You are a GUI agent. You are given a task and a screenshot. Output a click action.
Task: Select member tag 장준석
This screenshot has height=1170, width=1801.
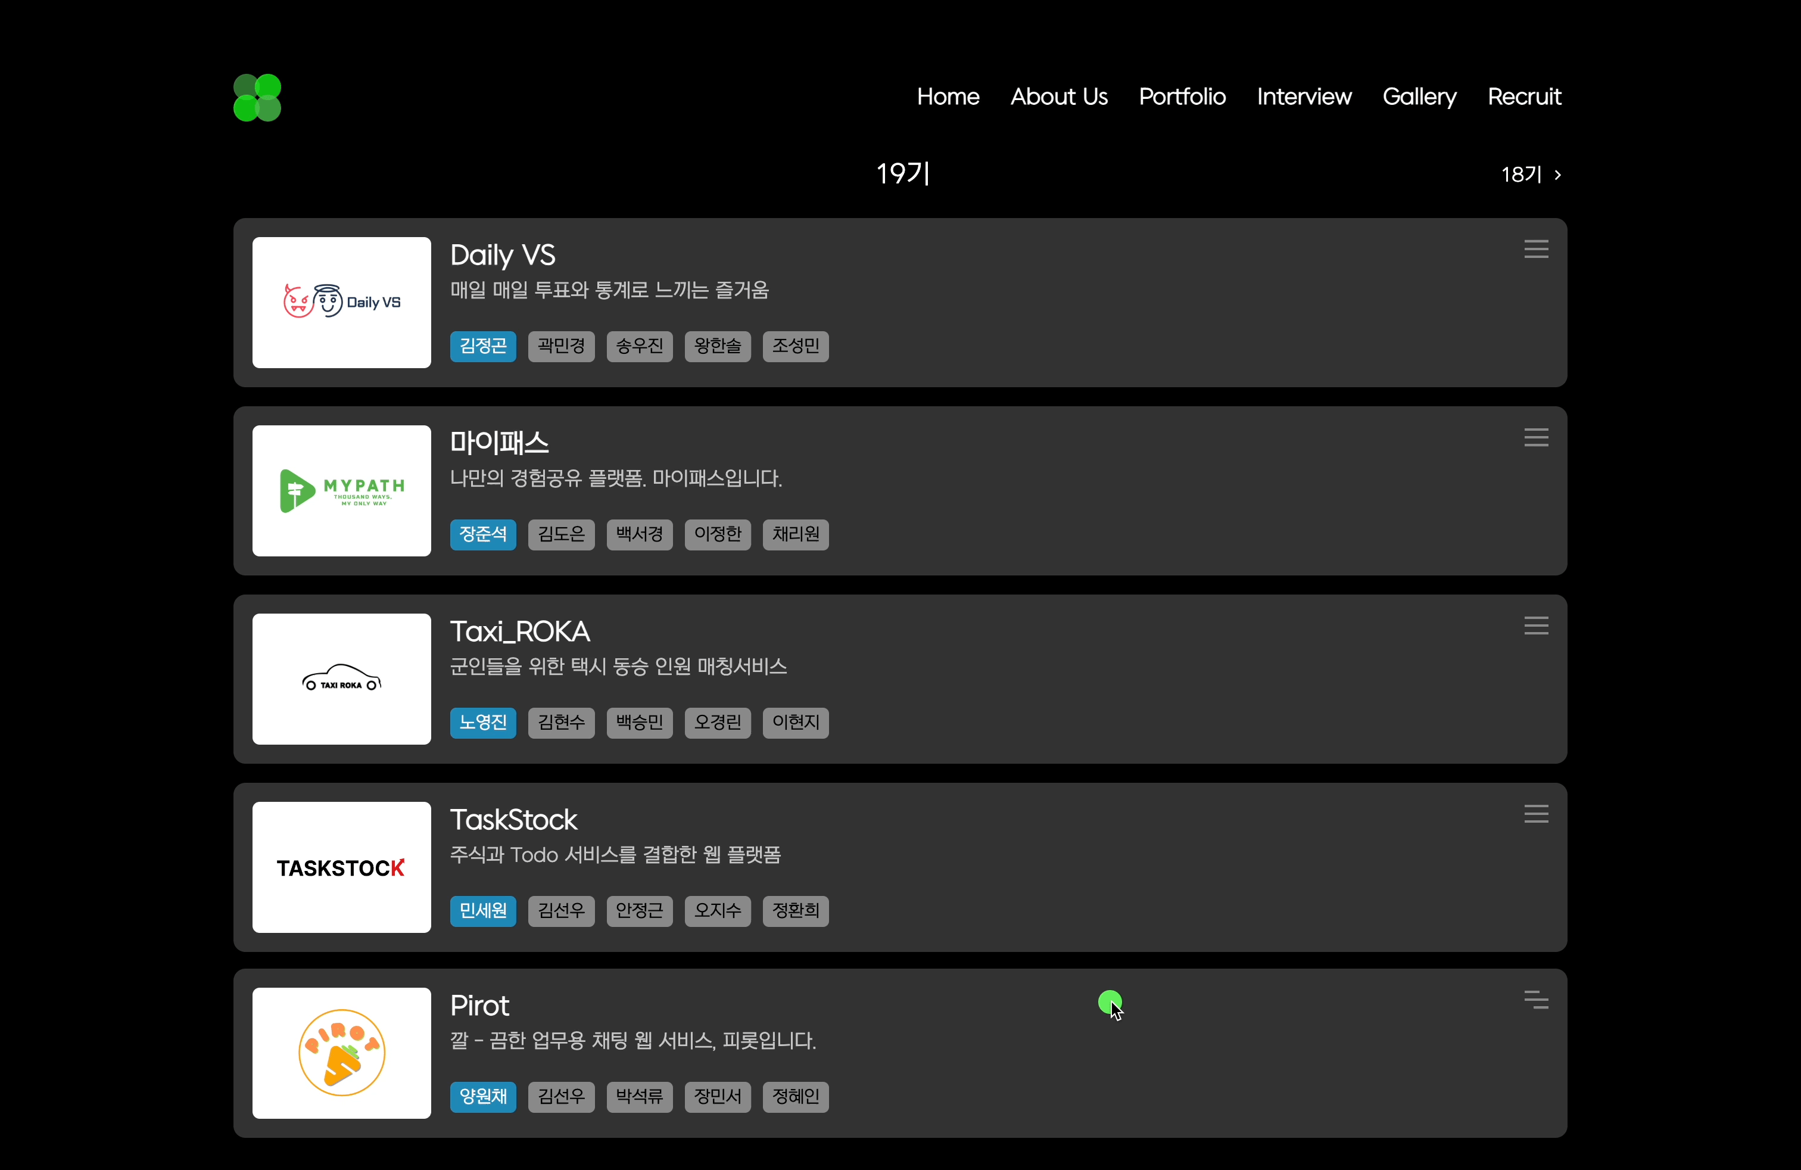(x=484, y=535)
